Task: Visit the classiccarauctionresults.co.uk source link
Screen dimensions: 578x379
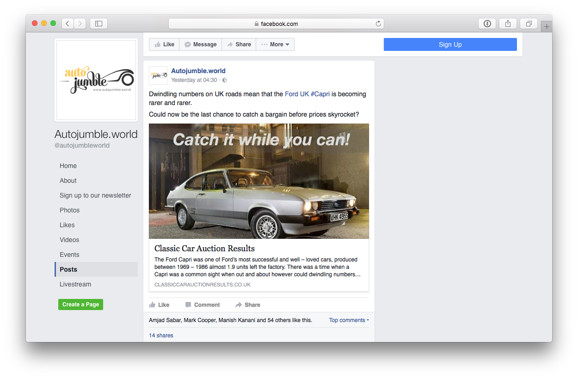Action: pos(203,285)
